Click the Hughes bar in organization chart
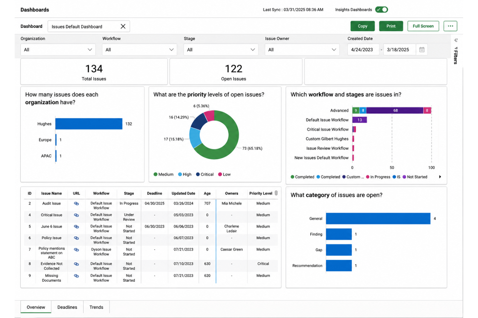 89,124
